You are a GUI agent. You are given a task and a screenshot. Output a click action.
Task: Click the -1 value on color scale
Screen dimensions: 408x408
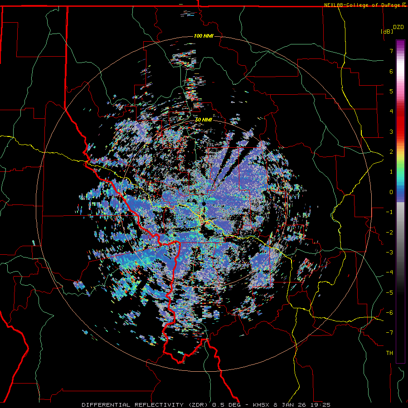[389, 212]
